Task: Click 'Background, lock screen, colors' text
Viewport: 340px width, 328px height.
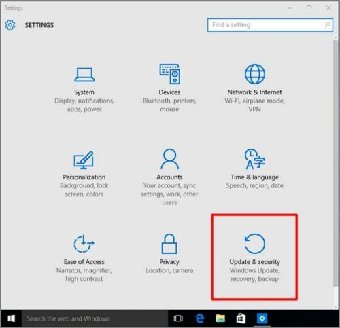Action: coord(84,189)
